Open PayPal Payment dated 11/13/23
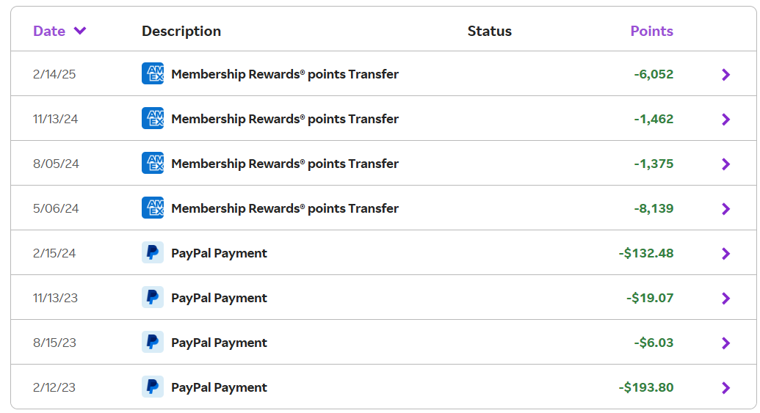Screen dimensions: 760x413 click(x=219, y=298)
